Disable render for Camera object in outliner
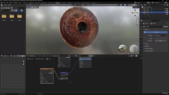 (167, 9)
